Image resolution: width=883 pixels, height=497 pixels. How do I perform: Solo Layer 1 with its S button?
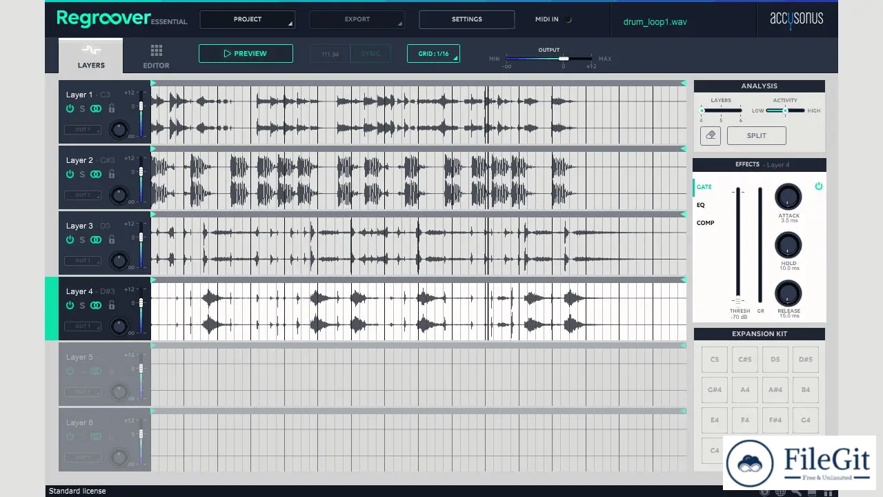tap(82, 108)
